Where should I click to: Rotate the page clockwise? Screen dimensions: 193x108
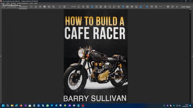point(110,7)
